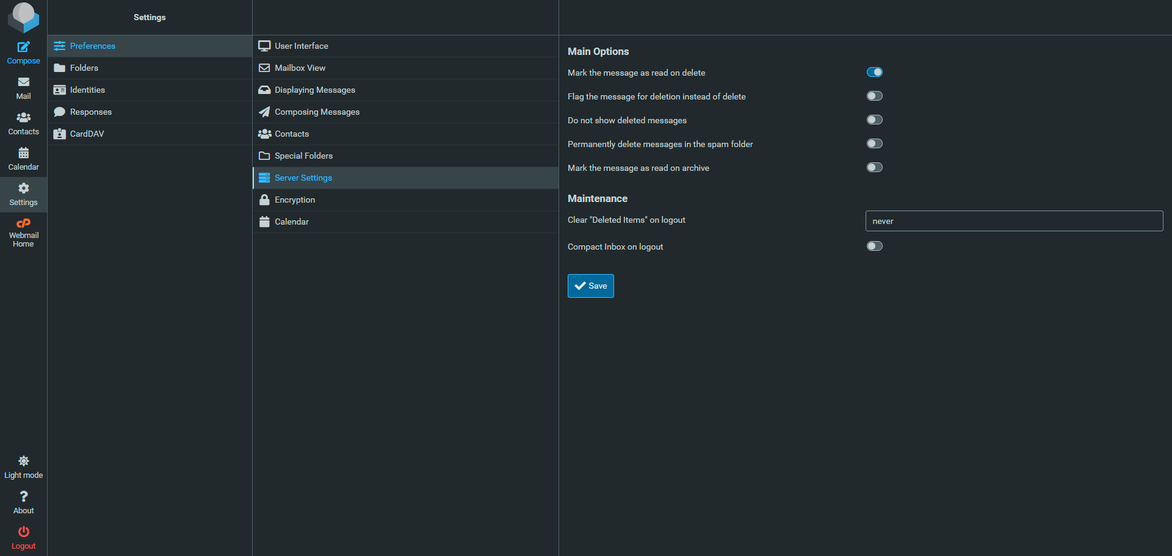This screenshot has height=556, width=1172.
Task: Open the Identities settings section
Action: click(x=87, y=90)
